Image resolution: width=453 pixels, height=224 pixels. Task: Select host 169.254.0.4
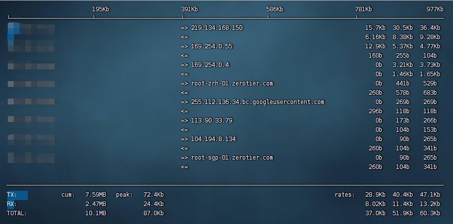pyautogui.click(x=210, y=65)
